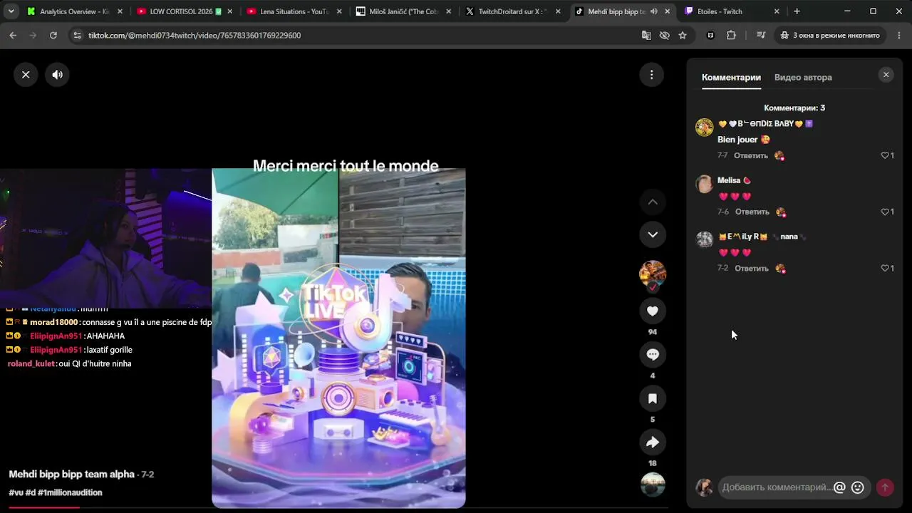Open comments via speech bubble icon

click(x=652, y=354)
